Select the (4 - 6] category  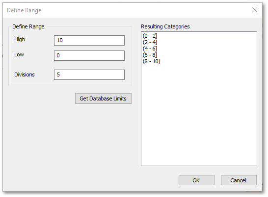(x=150, y=49)
